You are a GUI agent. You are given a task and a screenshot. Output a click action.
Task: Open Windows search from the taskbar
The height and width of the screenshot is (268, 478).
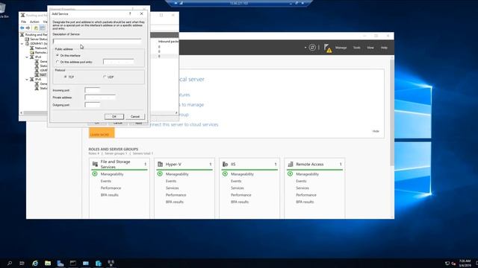(x=10, y=263)
